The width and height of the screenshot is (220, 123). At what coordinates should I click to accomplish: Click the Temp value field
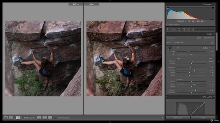[x=211, y=52]
